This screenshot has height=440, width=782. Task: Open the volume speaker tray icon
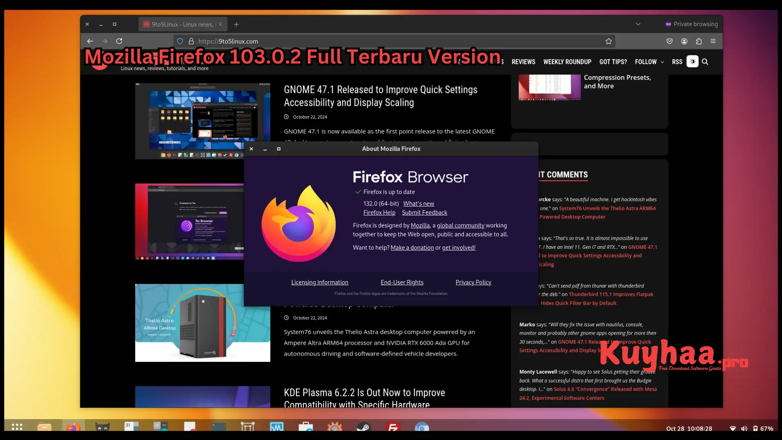pos(744,428)
